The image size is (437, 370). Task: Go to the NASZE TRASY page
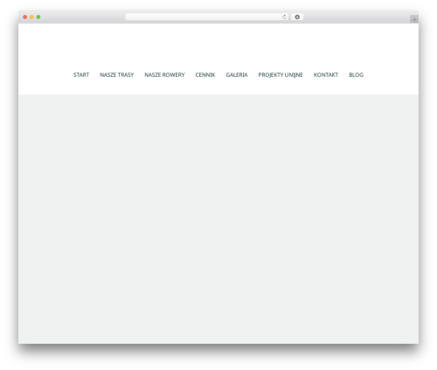coord(117,75)
